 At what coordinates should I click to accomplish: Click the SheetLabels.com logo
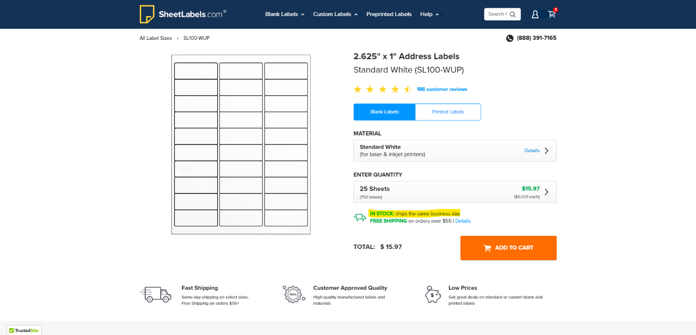pyautogui.click(x=183, y=14)
